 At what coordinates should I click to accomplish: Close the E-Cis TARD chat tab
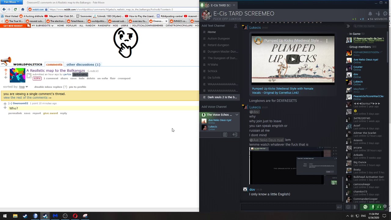(234, 5)
